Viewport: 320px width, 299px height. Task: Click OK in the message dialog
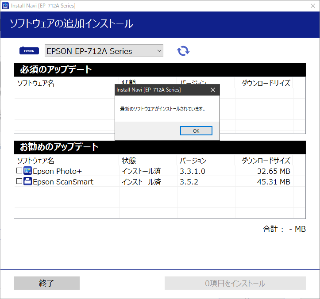pyautogui.click(x=196, y=131)
